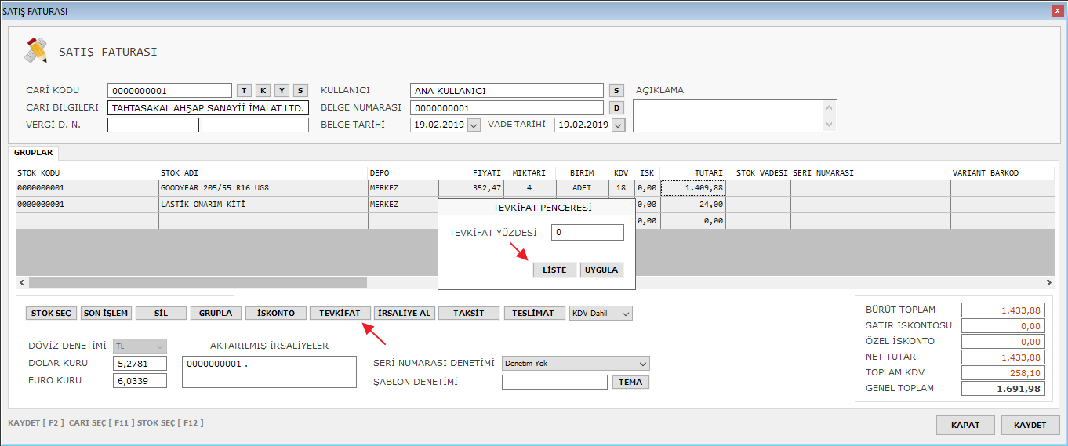Click the second Vergi D. N. field
Viewport: 1068px width, 446px height.
[255, 125]
